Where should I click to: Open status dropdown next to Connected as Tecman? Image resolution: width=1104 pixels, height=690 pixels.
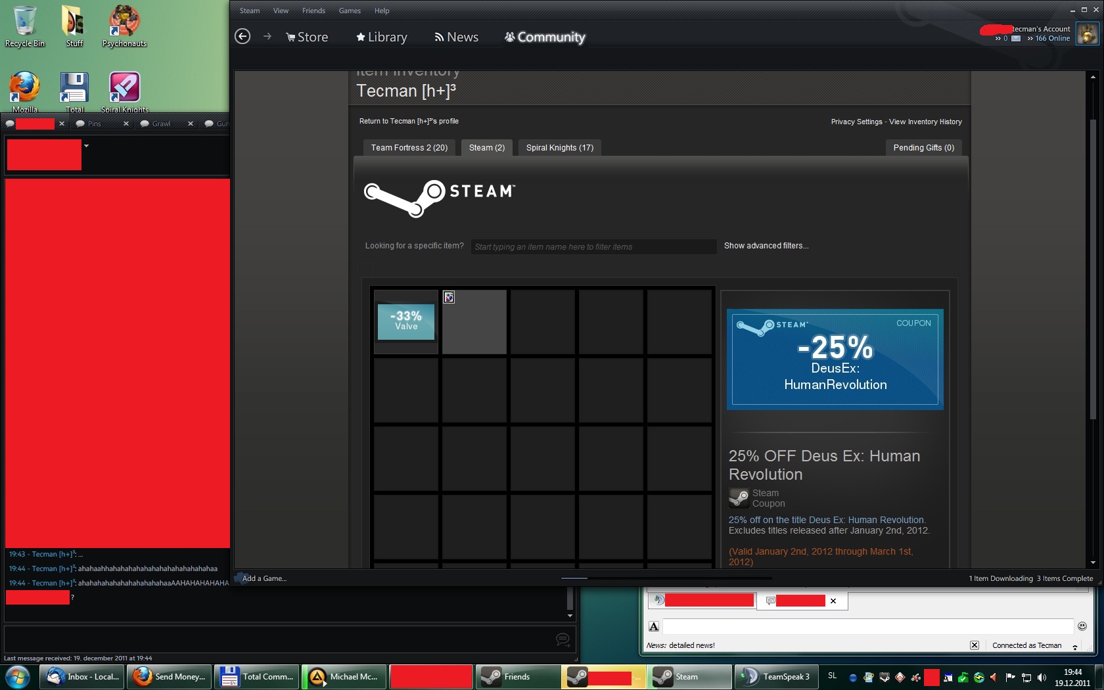coord(1075,647)
